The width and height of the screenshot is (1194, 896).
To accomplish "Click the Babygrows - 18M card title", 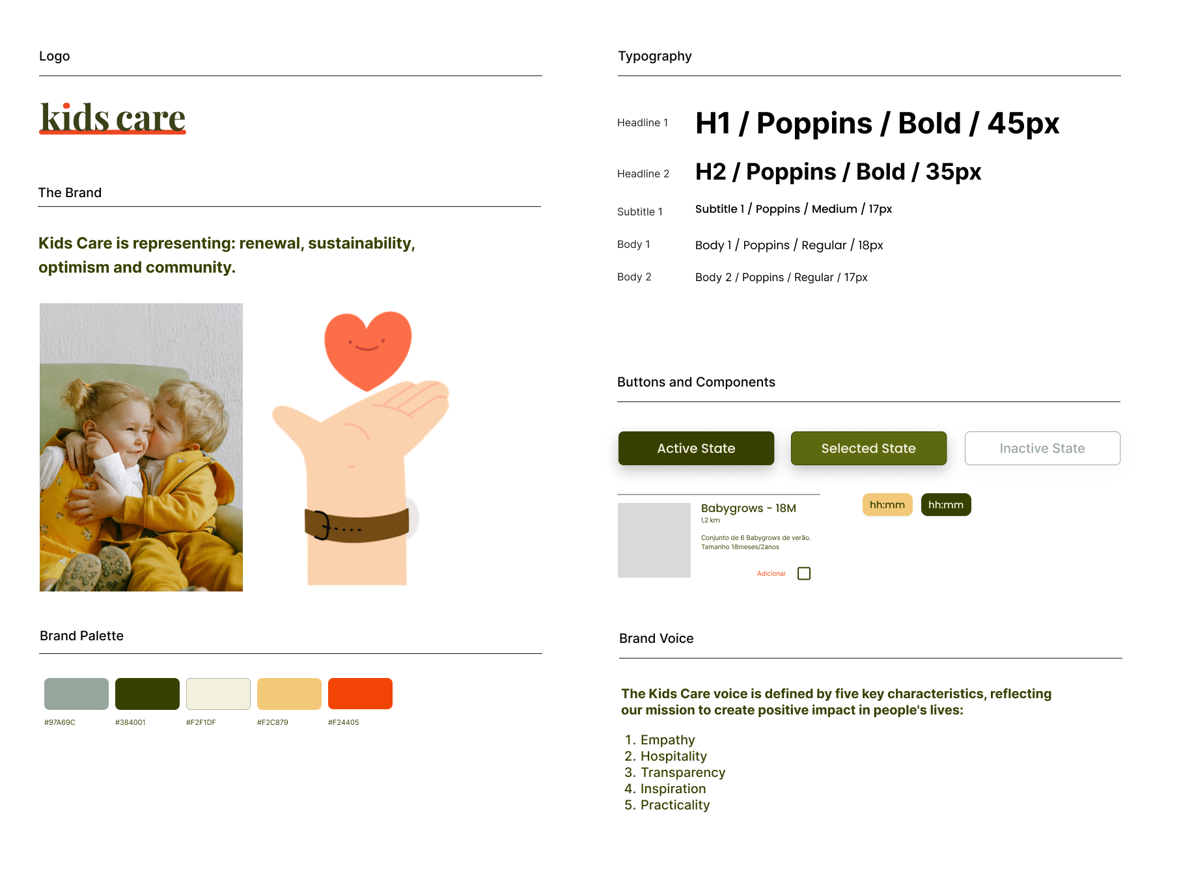I will [x=749, y=508].
